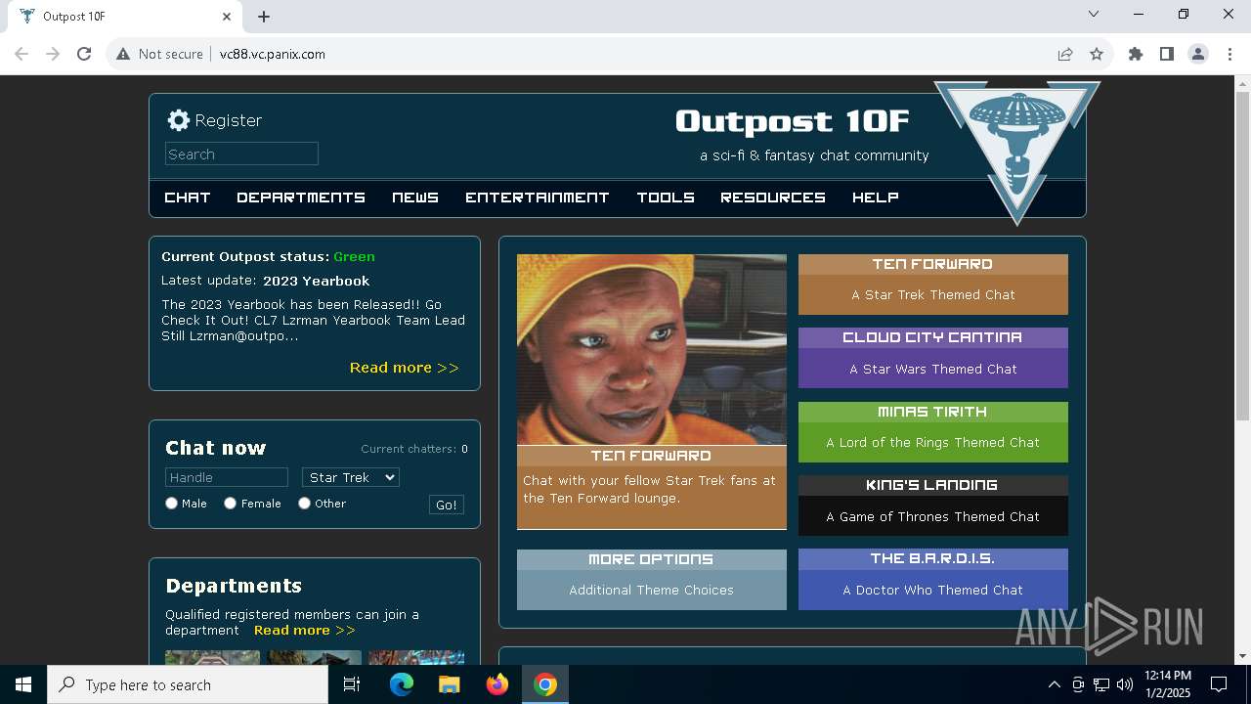
Task: Click the Green status text
Action: [354, 256]
